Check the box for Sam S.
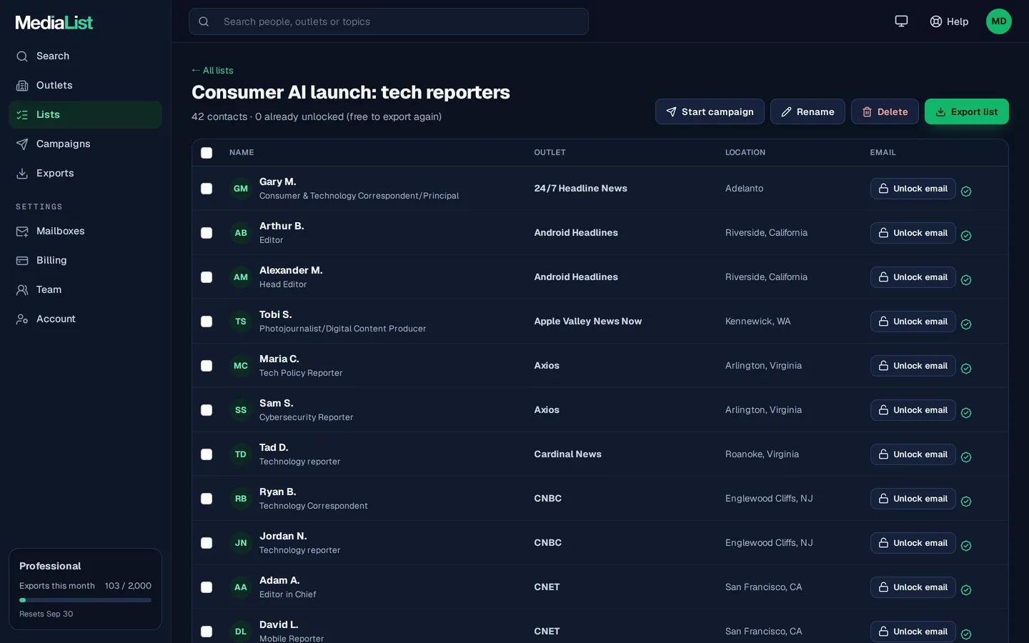 [207, 410]
